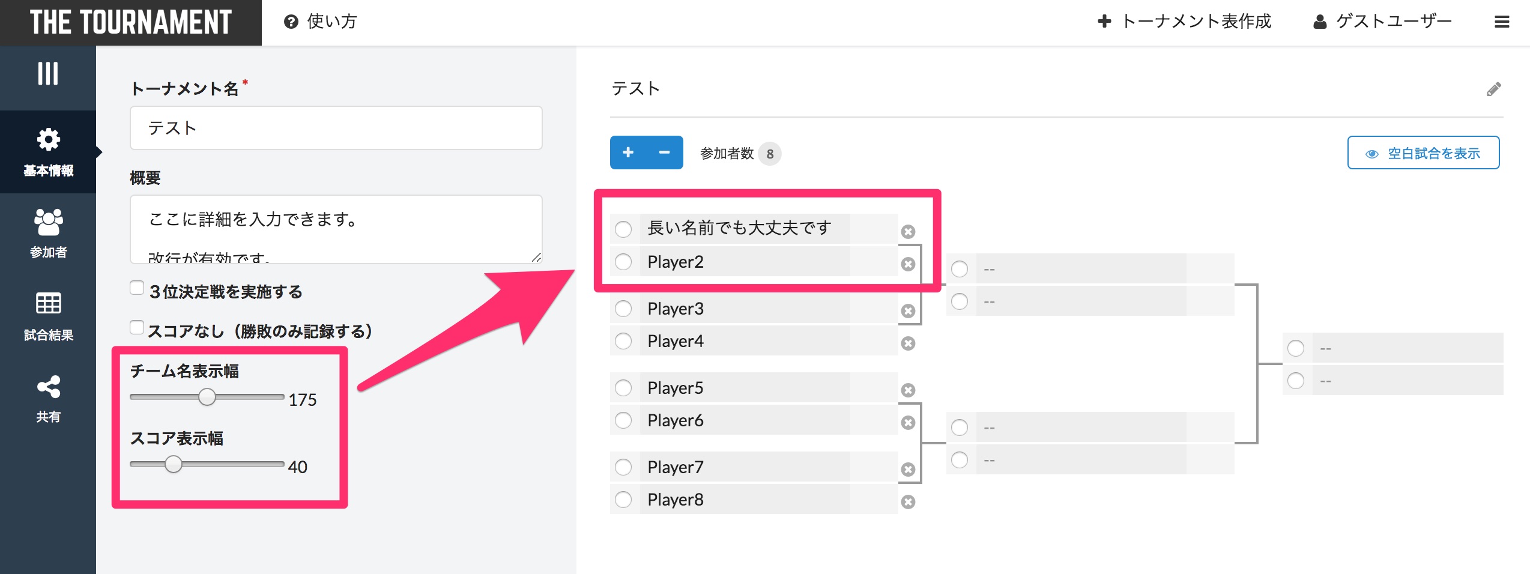The height and width of the screenshot is (574, 1530).
Task: Select the radio button next to Player5
Action: [623, 388]
